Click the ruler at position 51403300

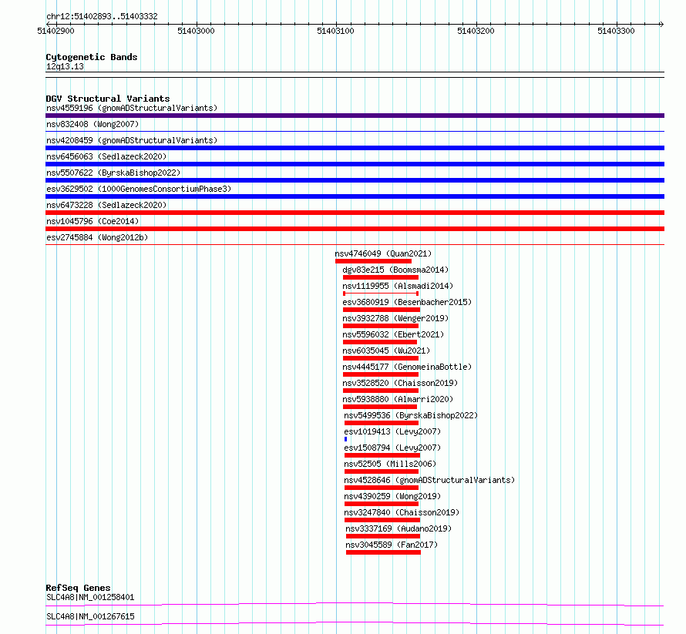click(x=616, y=31)
